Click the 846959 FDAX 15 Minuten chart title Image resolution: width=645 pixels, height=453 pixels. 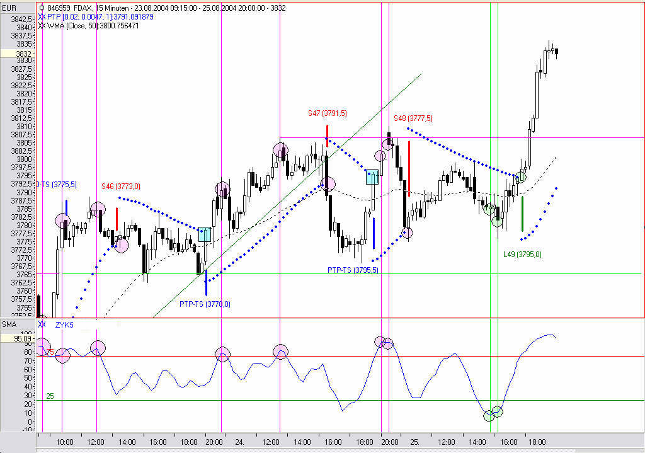tap(166, 8)
